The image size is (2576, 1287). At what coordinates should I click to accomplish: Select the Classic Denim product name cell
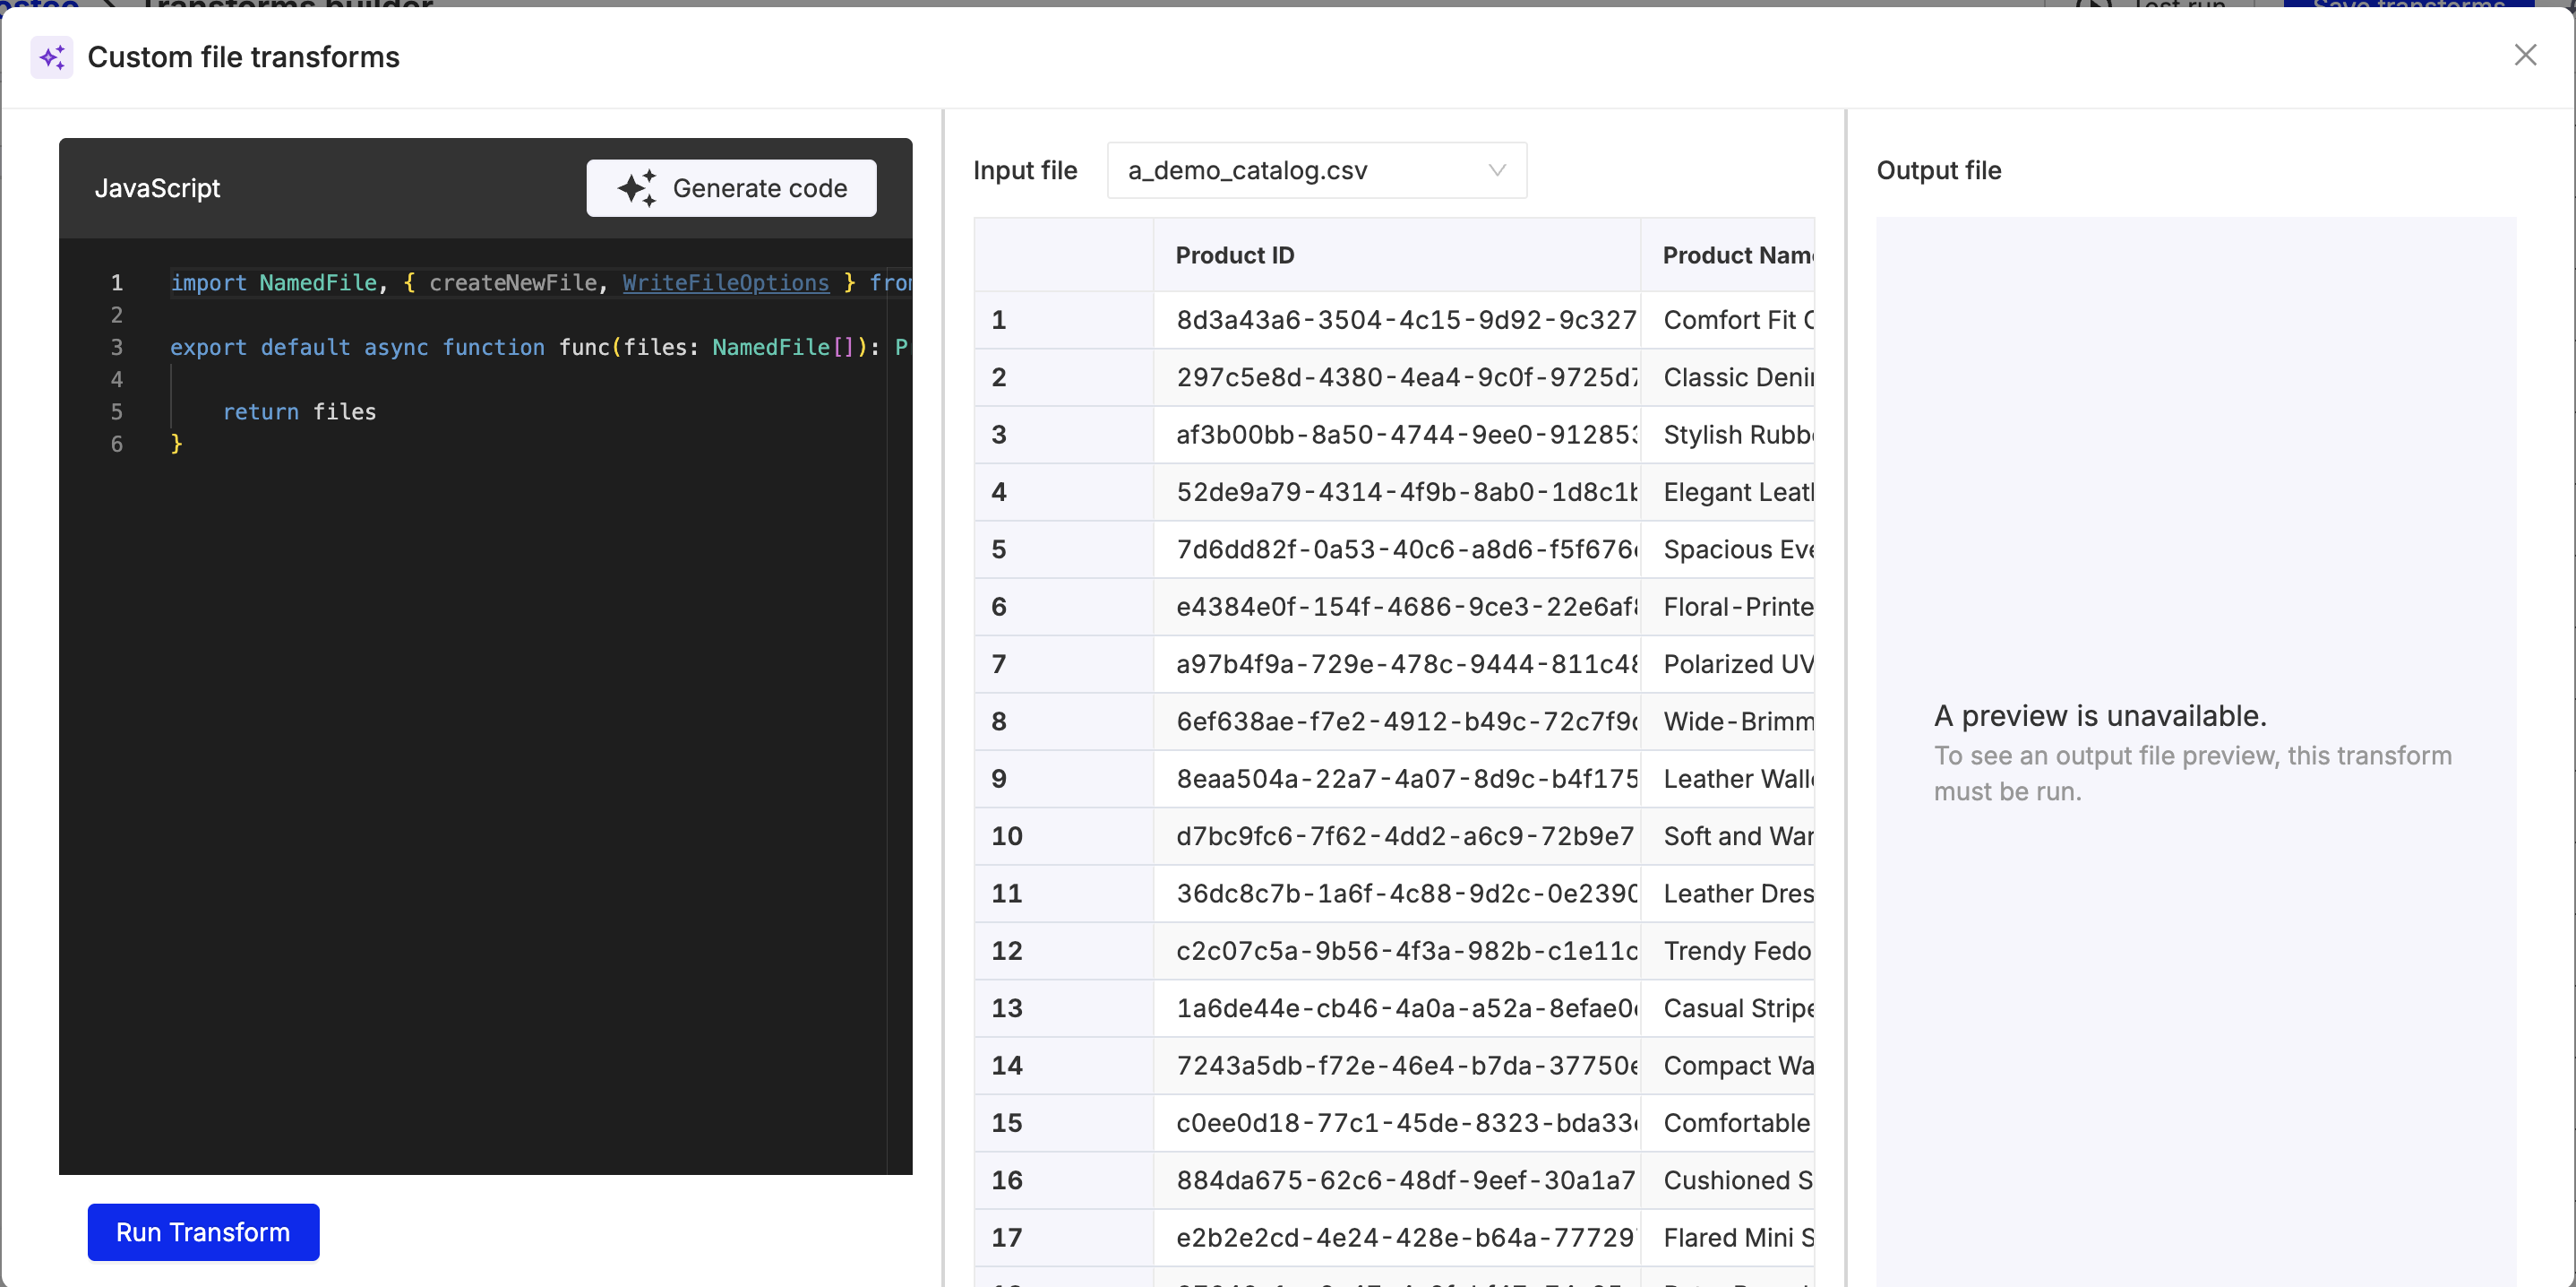1736,377
